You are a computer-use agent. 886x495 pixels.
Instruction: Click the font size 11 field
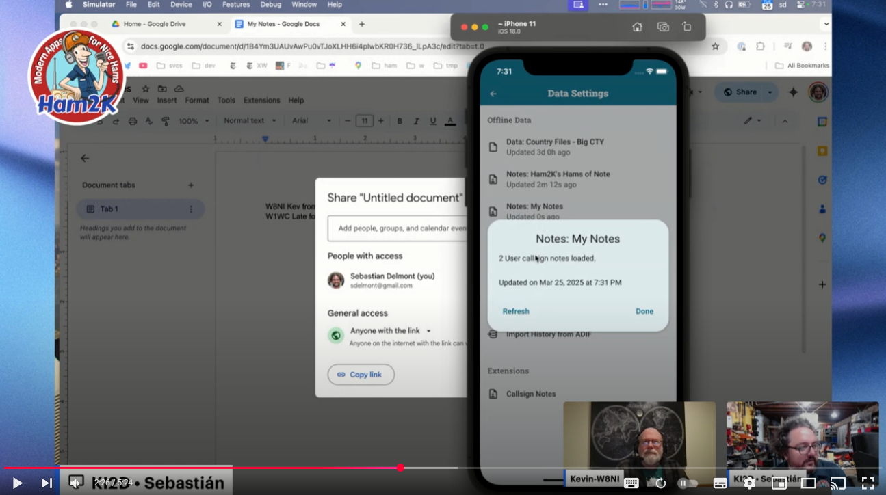click(x=364, y=121)
